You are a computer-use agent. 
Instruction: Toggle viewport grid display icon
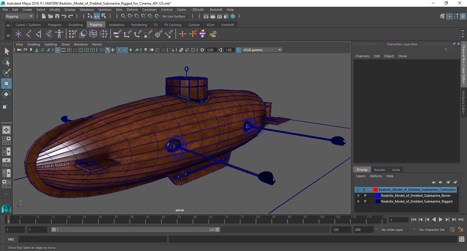point(57,50)
